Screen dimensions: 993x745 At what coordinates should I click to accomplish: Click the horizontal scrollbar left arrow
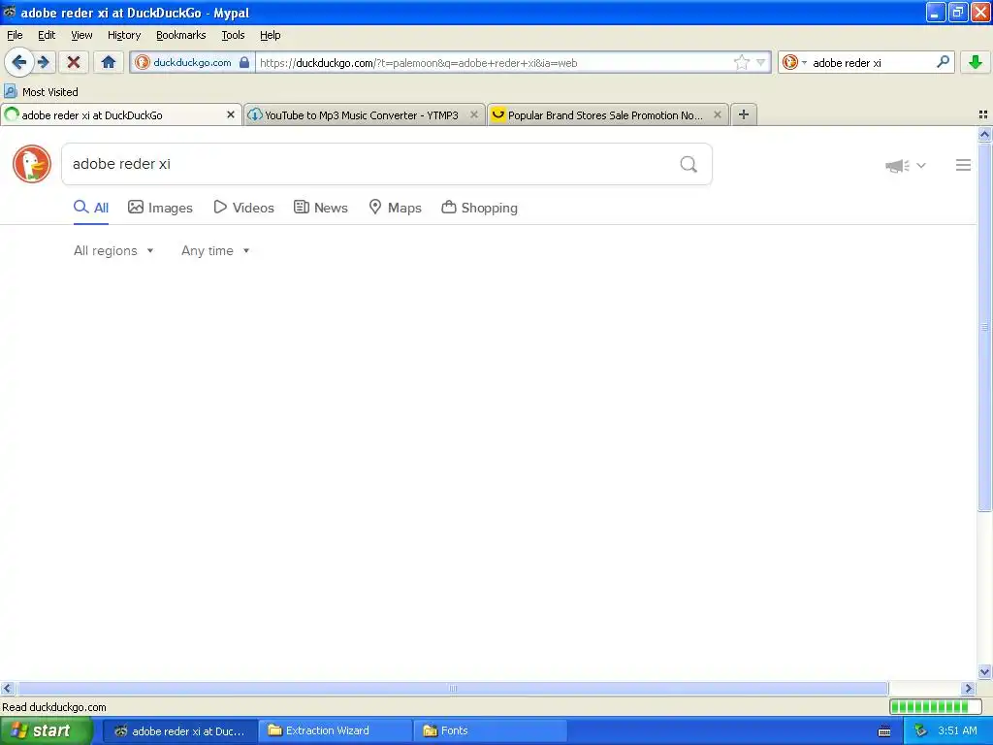(x=8, y=688)
